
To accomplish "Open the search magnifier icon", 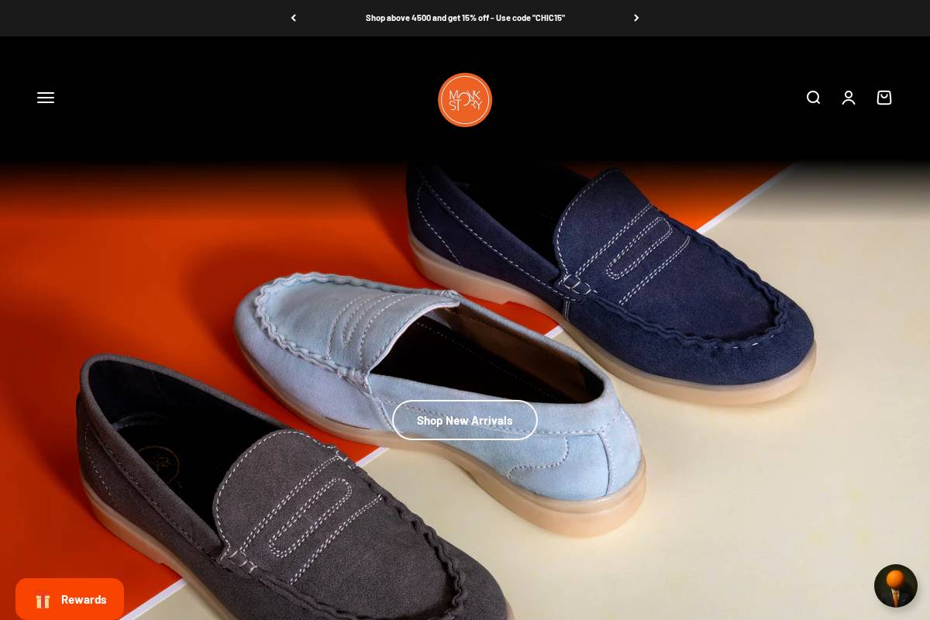I will coord(813,98).
